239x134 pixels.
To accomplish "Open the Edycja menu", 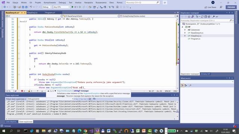I will tap(15, 3).
